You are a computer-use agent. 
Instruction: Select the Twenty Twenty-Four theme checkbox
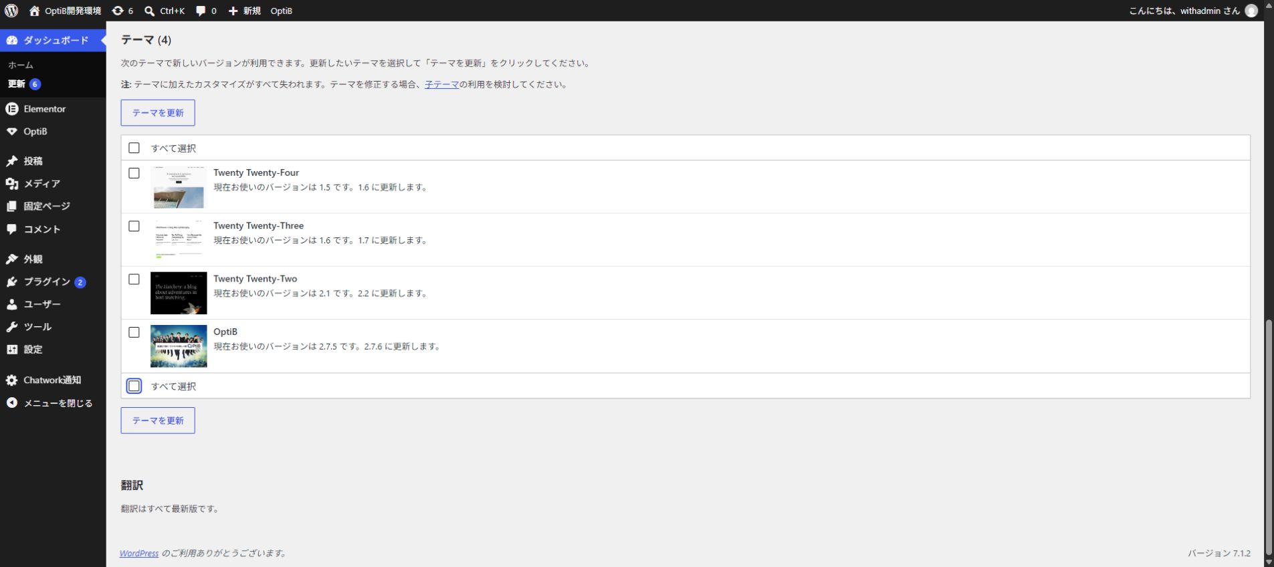click(134, 173)
